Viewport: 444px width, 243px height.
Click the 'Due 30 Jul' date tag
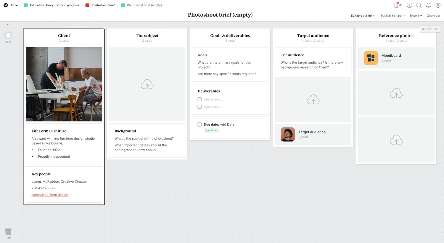tap(211, 130)
